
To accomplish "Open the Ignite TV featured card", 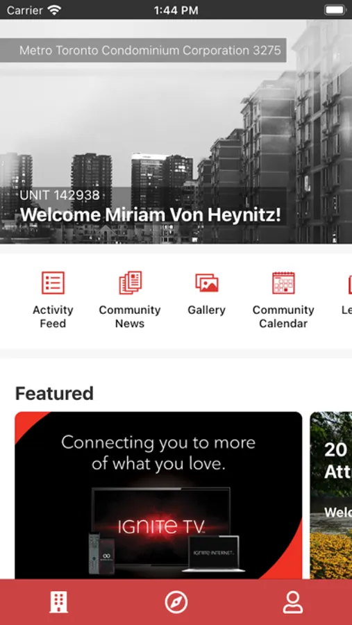I will click(159, 495).
